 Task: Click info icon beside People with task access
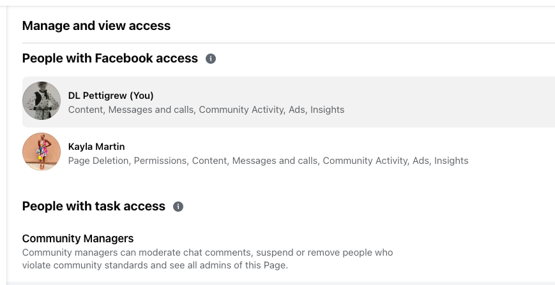(x=178, y=207)
